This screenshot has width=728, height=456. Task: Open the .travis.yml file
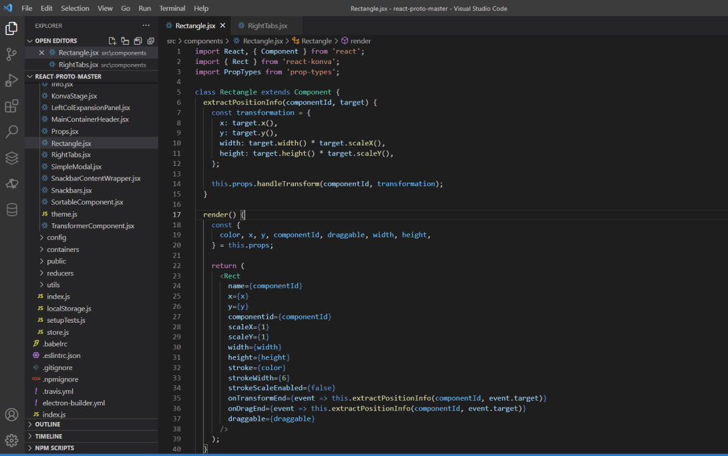tap(58, 391)
